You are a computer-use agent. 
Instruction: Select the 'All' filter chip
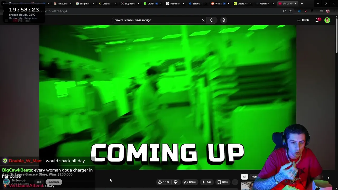tap(245, 177)
